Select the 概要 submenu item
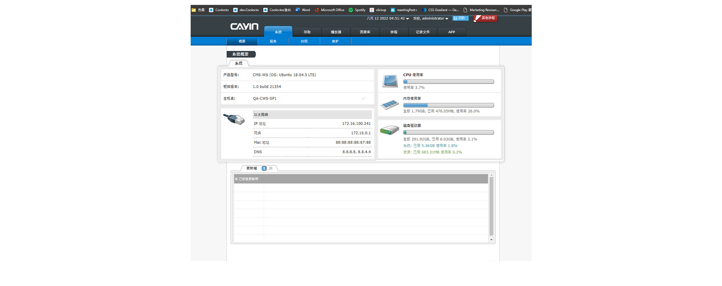 point(242,41)
